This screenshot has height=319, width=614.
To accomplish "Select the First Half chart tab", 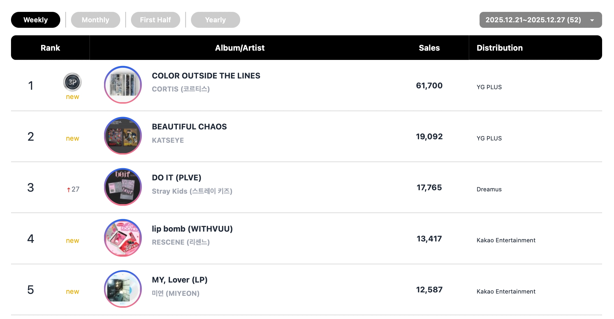I will 155,20.
